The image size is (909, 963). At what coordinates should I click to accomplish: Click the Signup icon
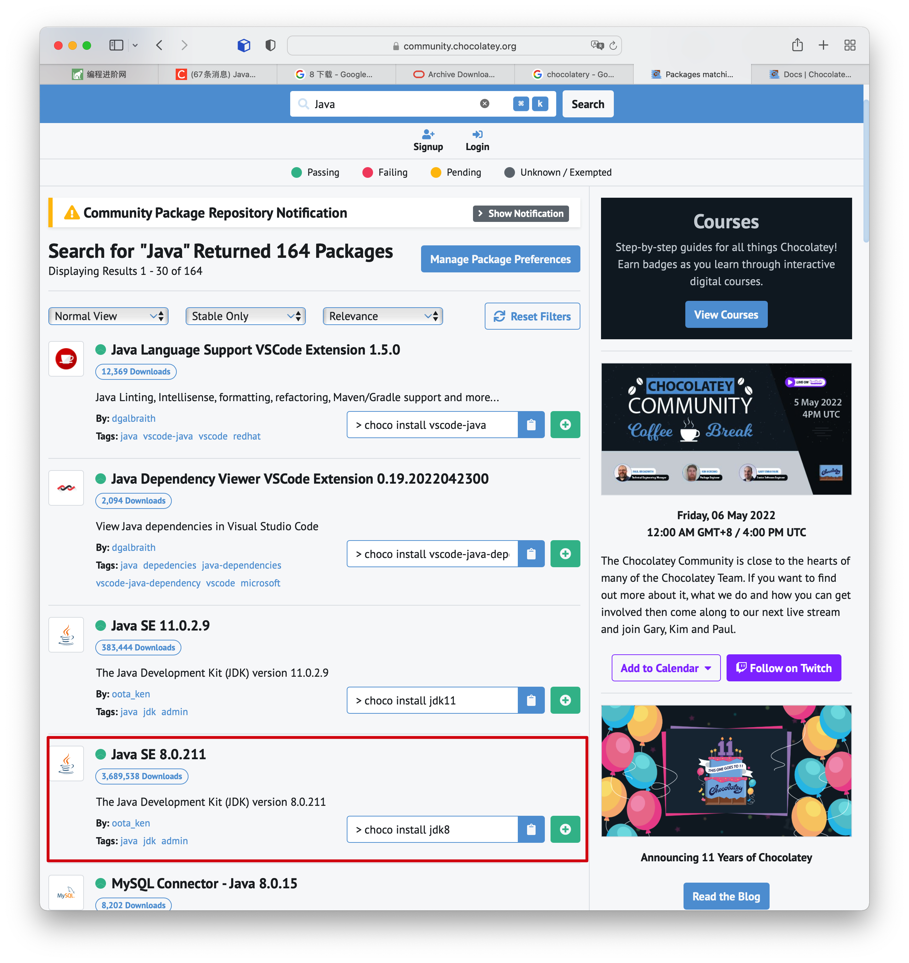(x=428, y=134)
